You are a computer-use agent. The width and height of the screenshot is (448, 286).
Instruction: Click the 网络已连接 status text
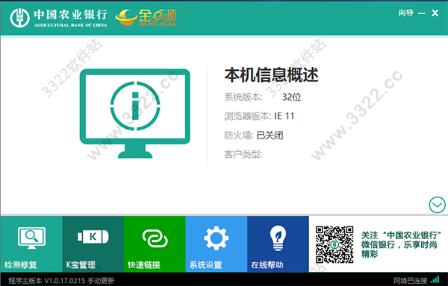point(410,281)
